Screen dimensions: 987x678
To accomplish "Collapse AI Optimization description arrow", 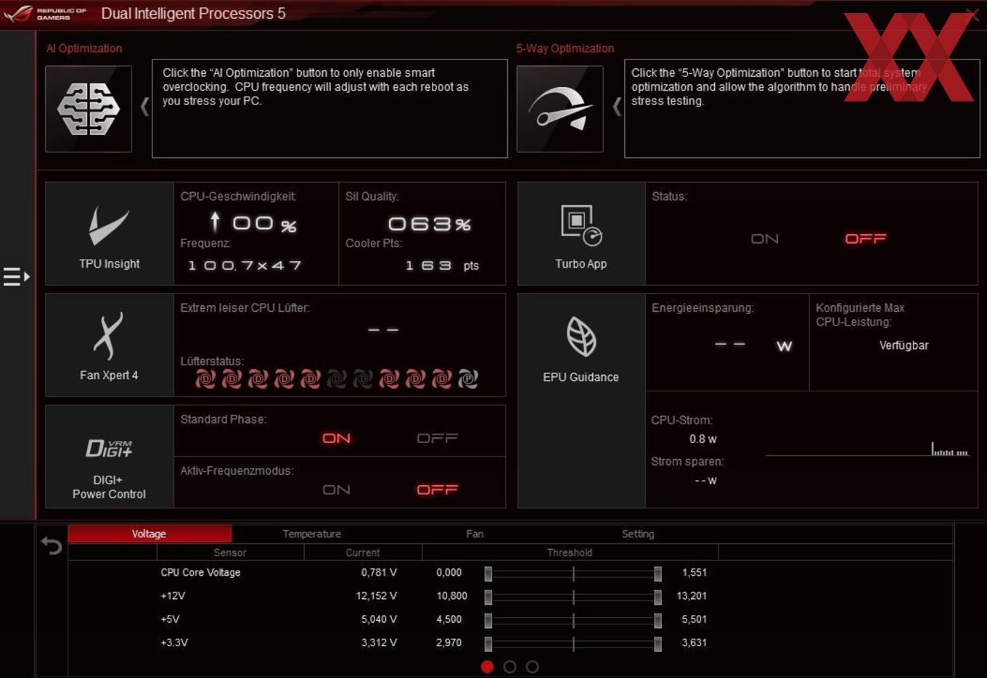I will (144, 107).
